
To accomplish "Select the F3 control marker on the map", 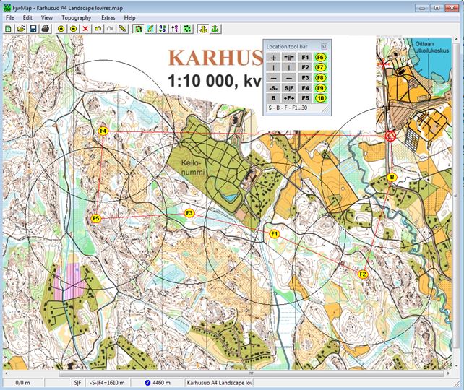I will point(189,213).
